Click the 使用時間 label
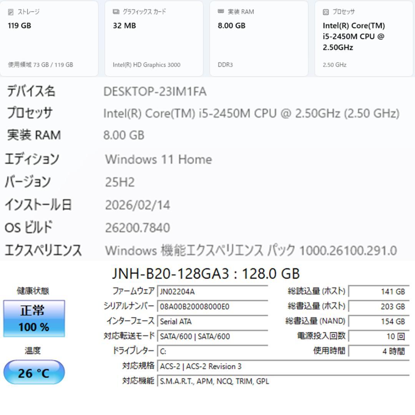415x415 pixels. (x=329, y=351)
